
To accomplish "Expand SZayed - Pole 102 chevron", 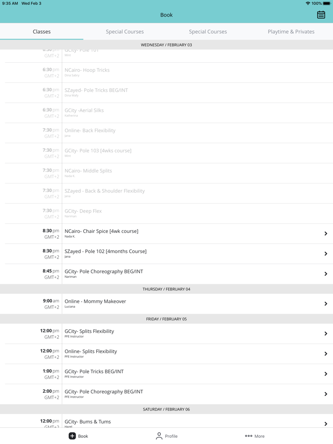I will coord(326,254).
